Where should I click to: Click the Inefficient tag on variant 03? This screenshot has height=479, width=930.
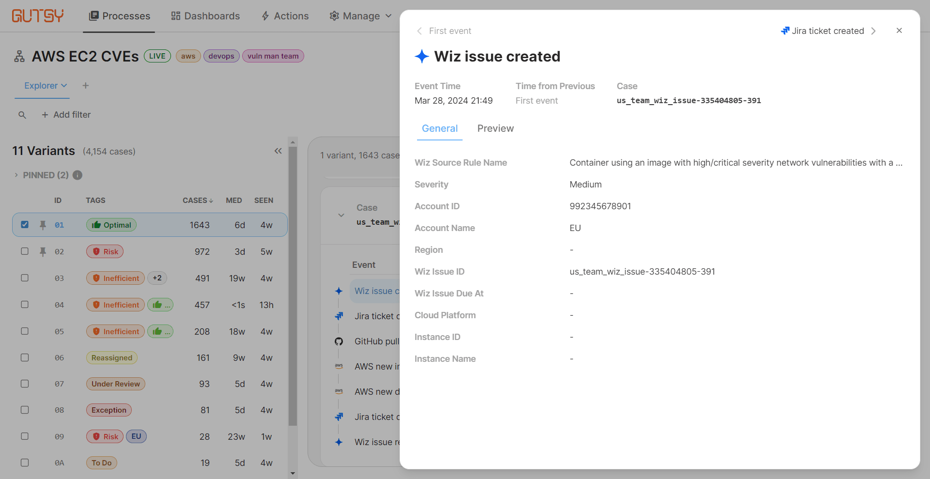[x=115, y=278]
